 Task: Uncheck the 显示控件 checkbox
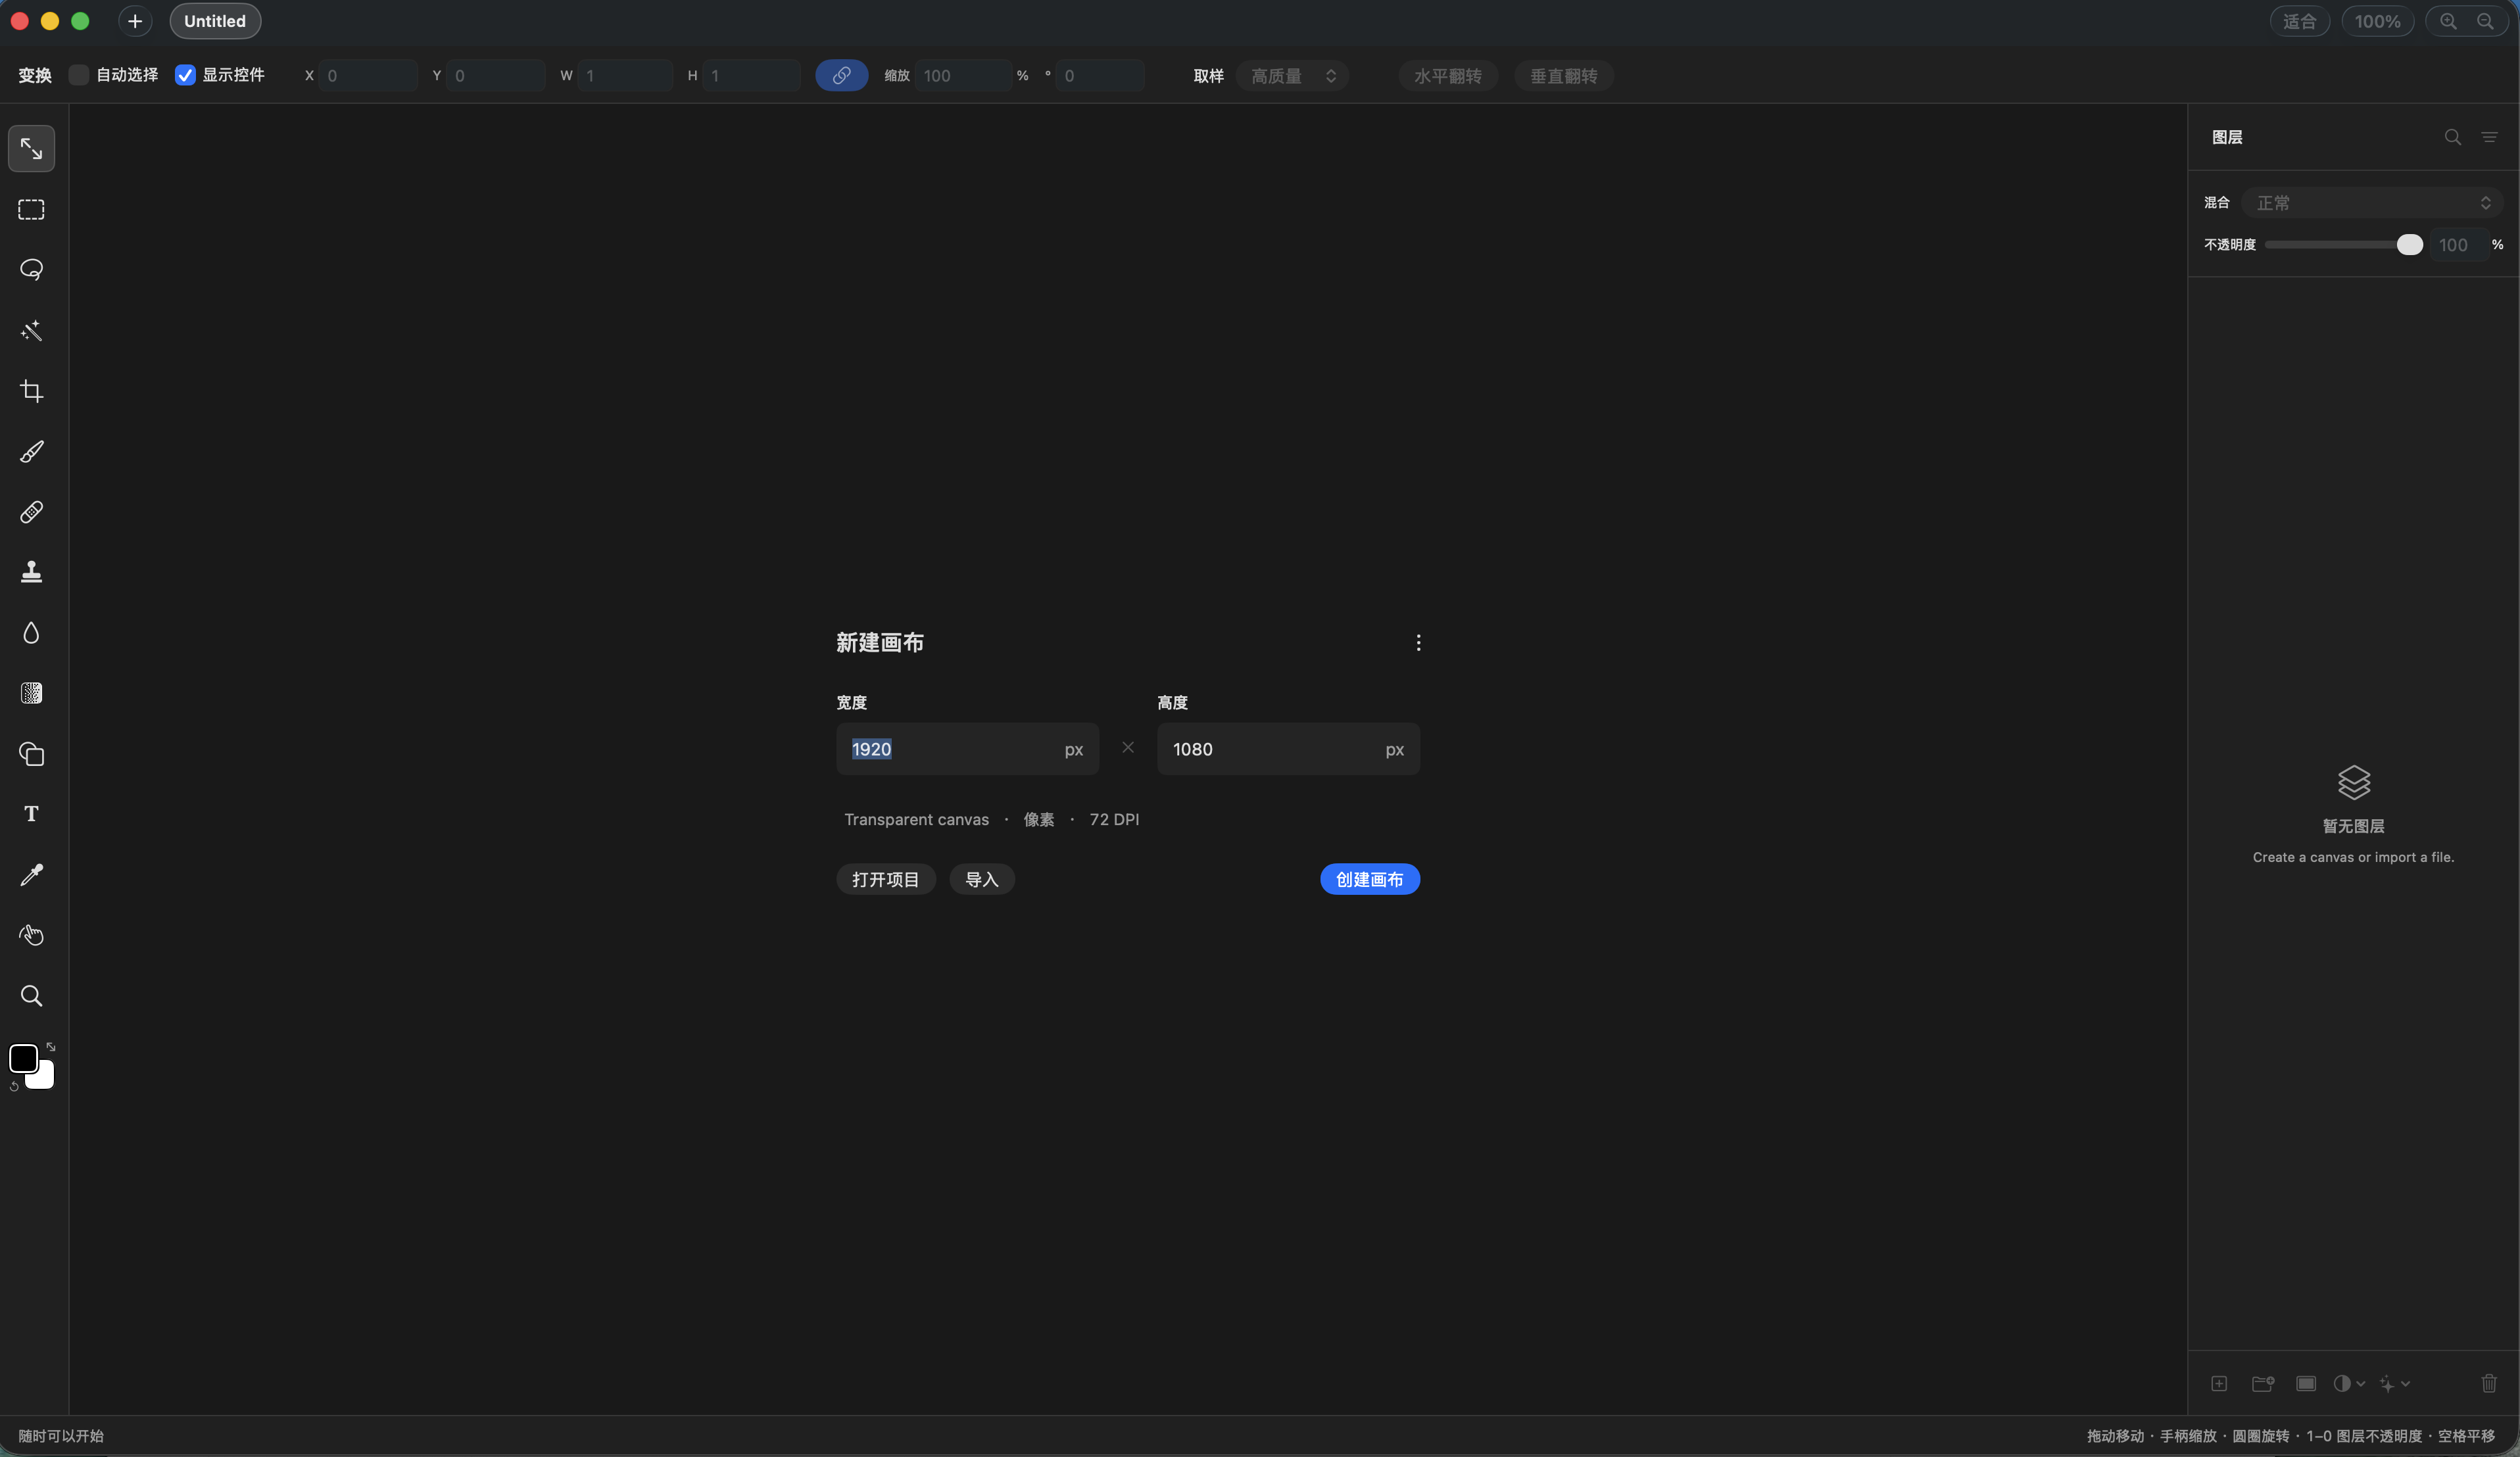click(x=185, y=75)
